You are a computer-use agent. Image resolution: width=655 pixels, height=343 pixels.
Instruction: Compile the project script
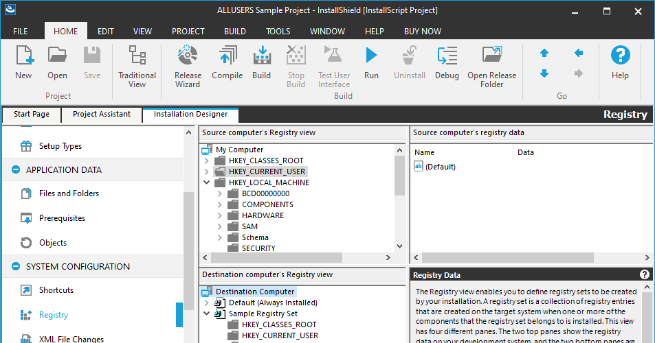227,62
